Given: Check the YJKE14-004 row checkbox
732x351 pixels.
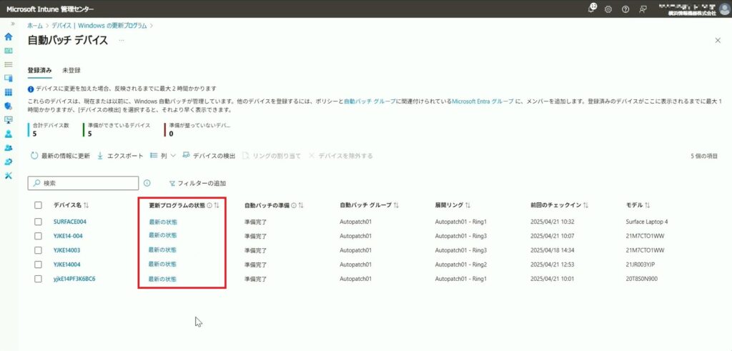Looking at the screenshot, I should tap(39, 236).
